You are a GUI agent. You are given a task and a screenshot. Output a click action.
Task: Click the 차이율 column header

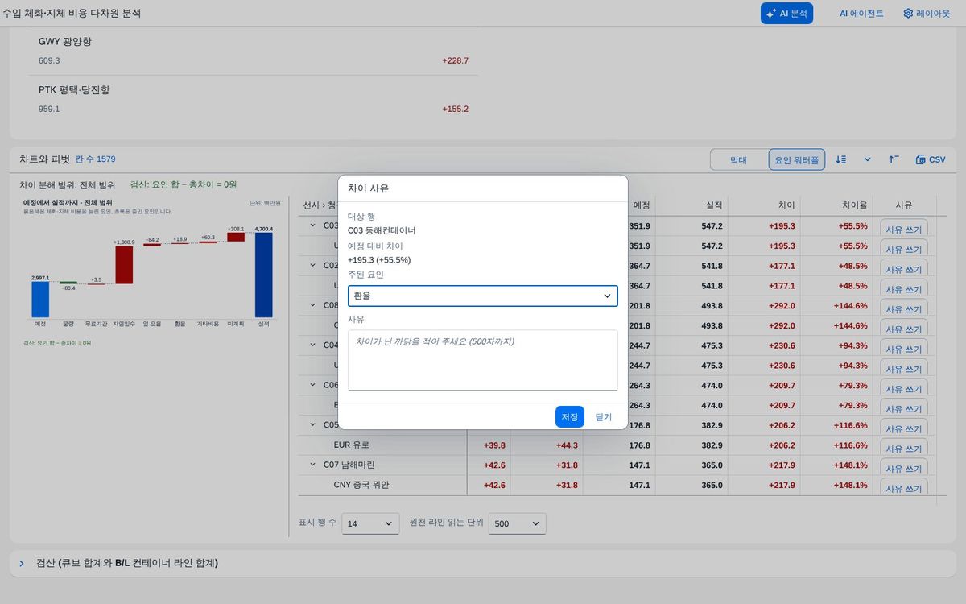[855, 205]
